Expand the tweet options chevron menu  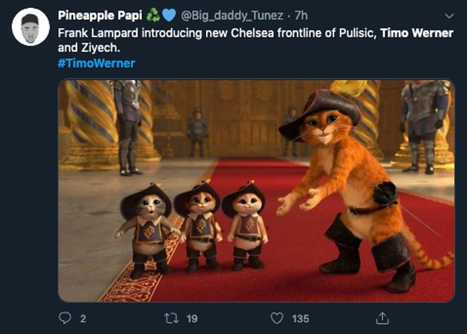[x=448, y=17]
